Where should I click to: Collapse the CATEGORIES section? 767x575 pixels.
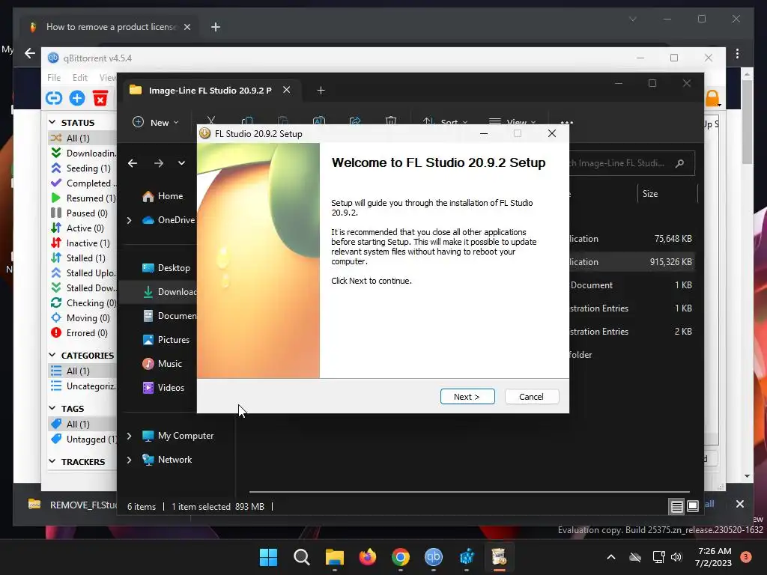pyautogui.click(x=53, y=355)
